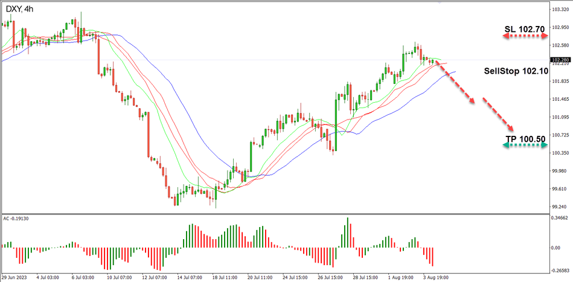Click the -0.26583 oscillator scale value
The width and height of the screenshot is (573, 282).
560,271
